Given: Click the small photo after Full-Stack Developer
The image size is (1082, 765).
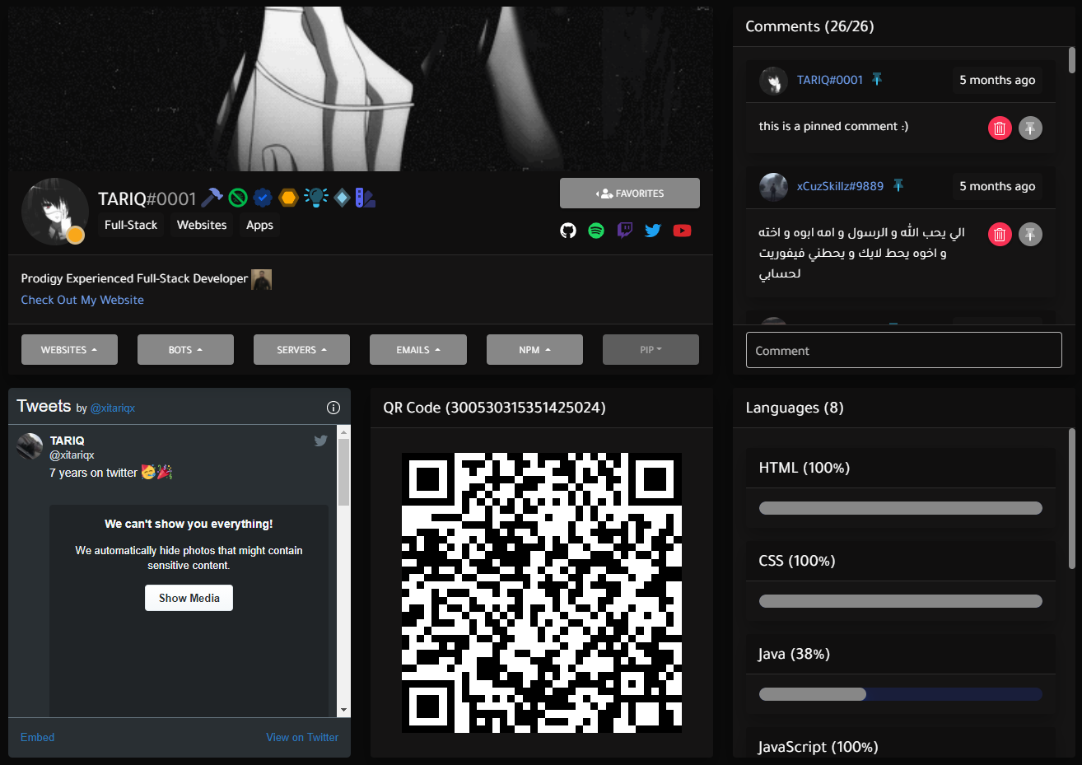Looking at the screenshot, I should tap(261, 279).
